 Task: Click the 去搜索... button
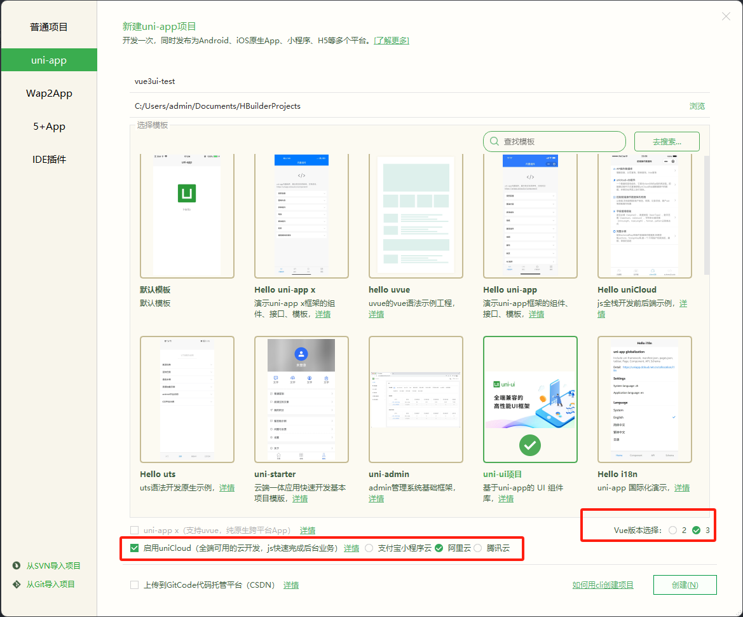coord(667,141)
